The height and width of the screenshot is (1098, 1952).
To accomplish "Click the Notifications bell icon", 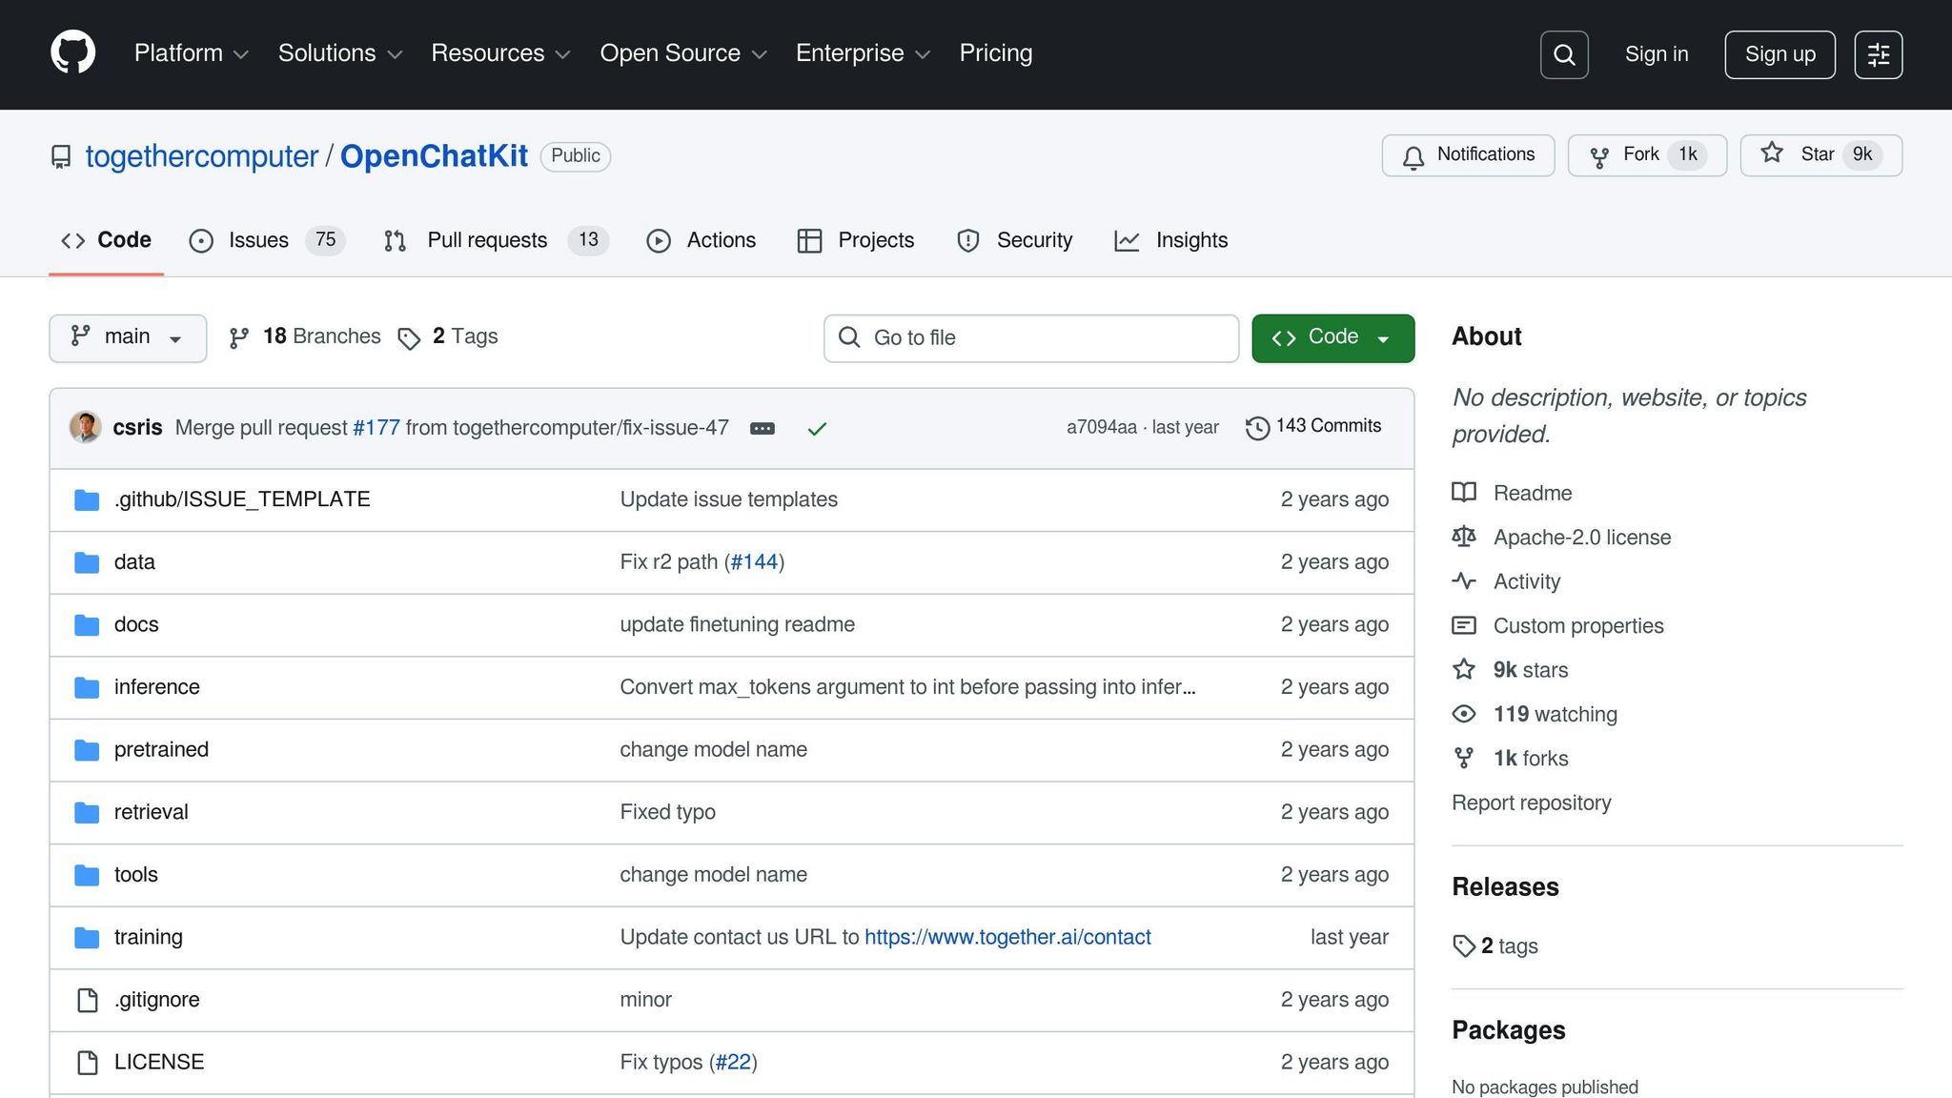I will (x=1413, y=155).
